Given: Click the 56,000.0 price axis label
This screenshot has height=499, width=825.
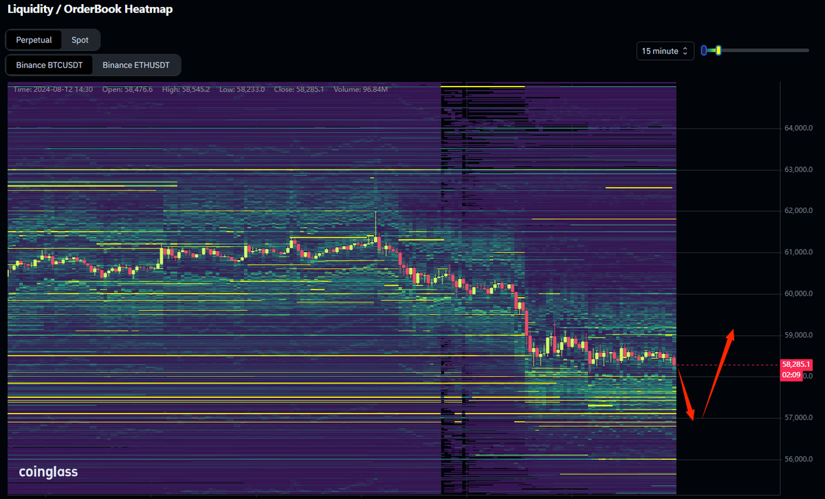Looking at the screenshot, I should coord(799,458).
